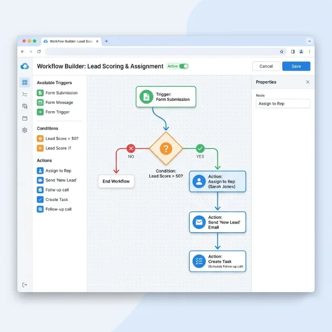Open a new browser tab

point(106,41)
